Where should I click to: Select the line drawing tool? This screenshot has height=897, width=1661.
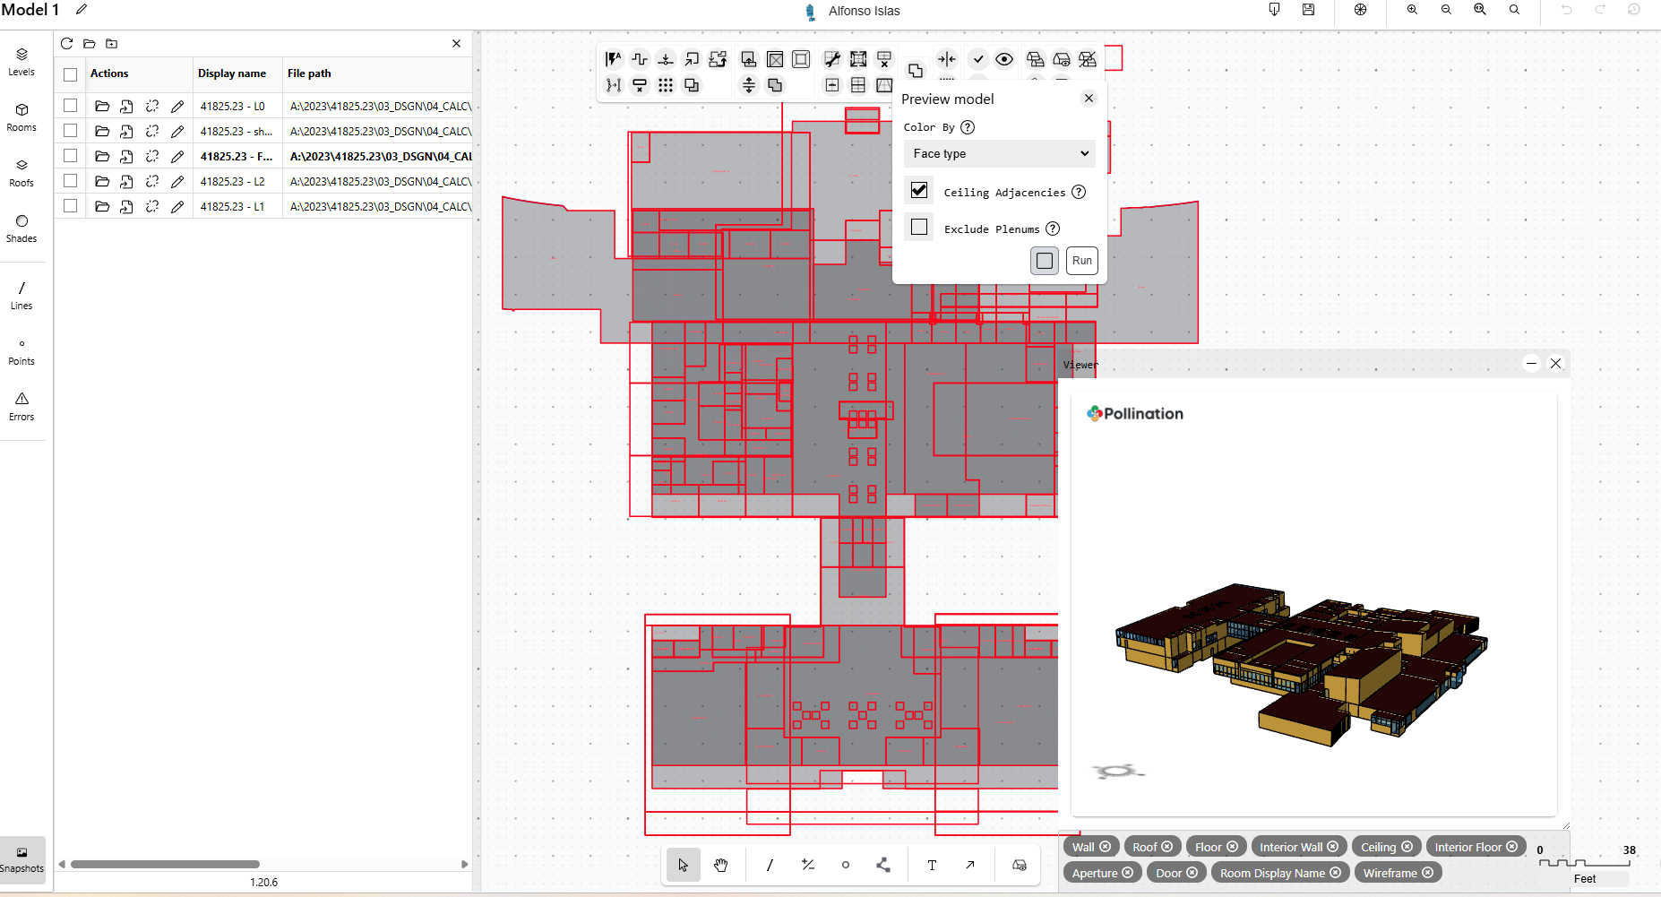(x=770, y=865)
